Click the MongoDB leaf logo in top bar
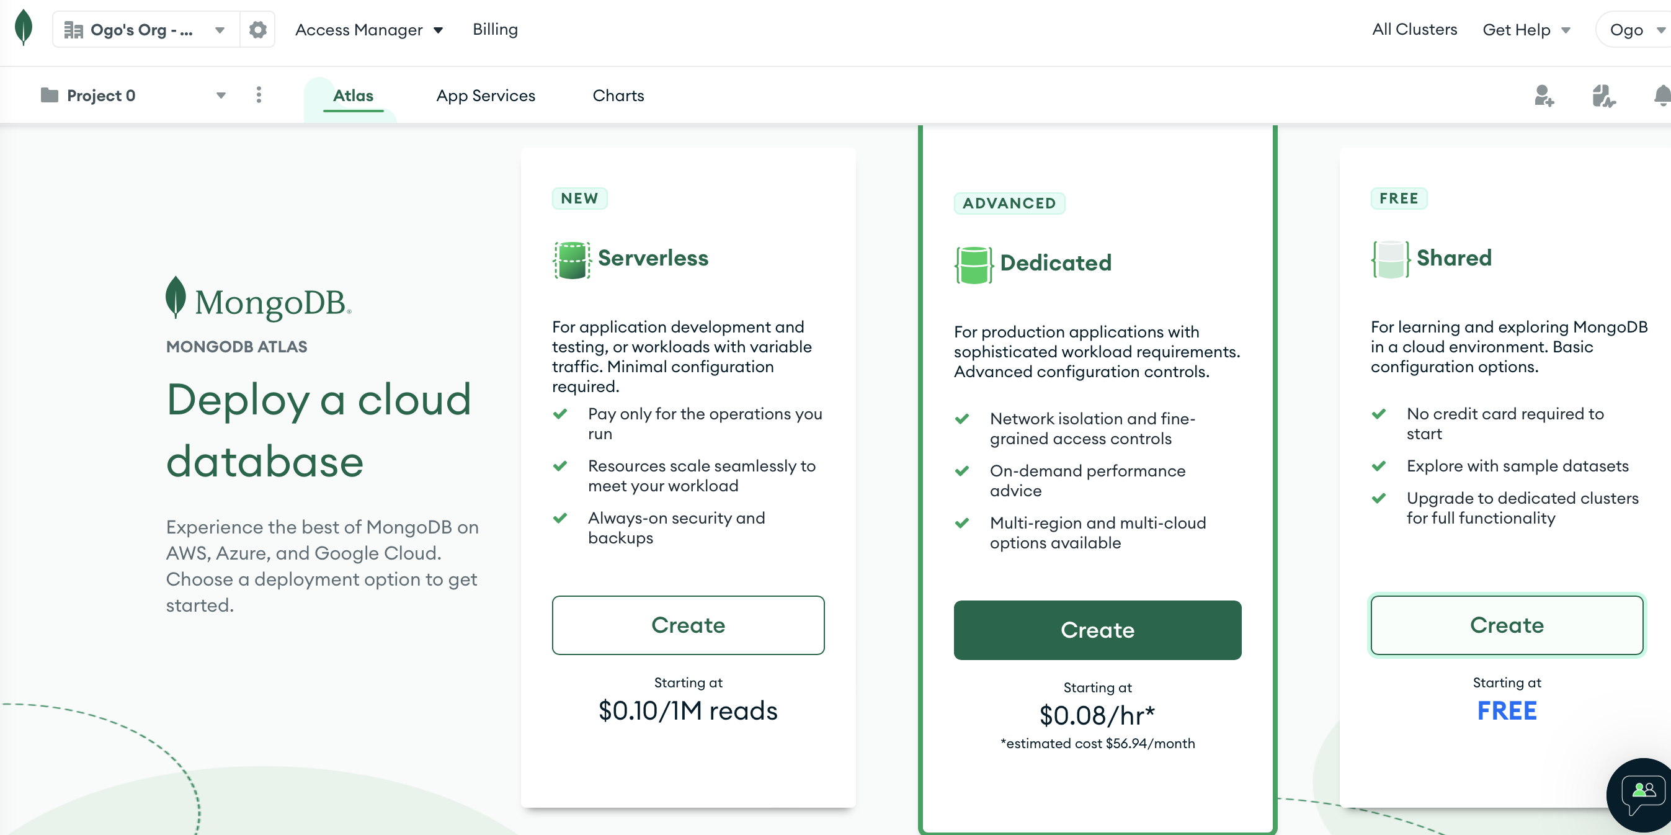 24,28
